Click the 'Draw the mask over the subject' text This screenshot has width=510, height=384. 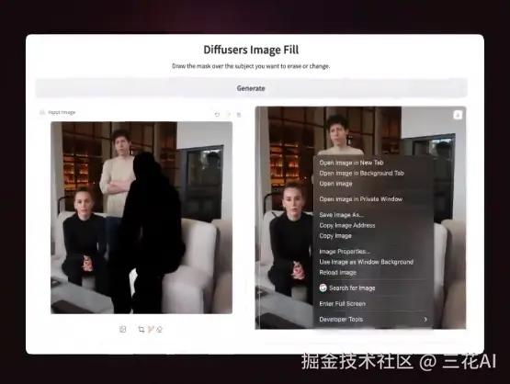click(251, 66)
